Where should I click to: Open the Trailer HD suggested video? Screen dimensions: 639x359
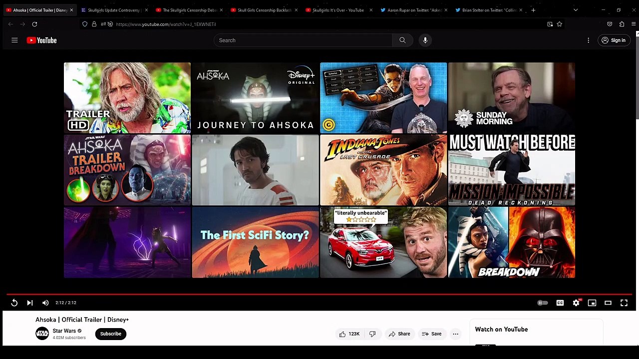coord(127,98)
